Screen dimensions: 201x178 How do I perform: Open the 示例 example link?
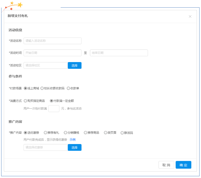tap(72, 140)
